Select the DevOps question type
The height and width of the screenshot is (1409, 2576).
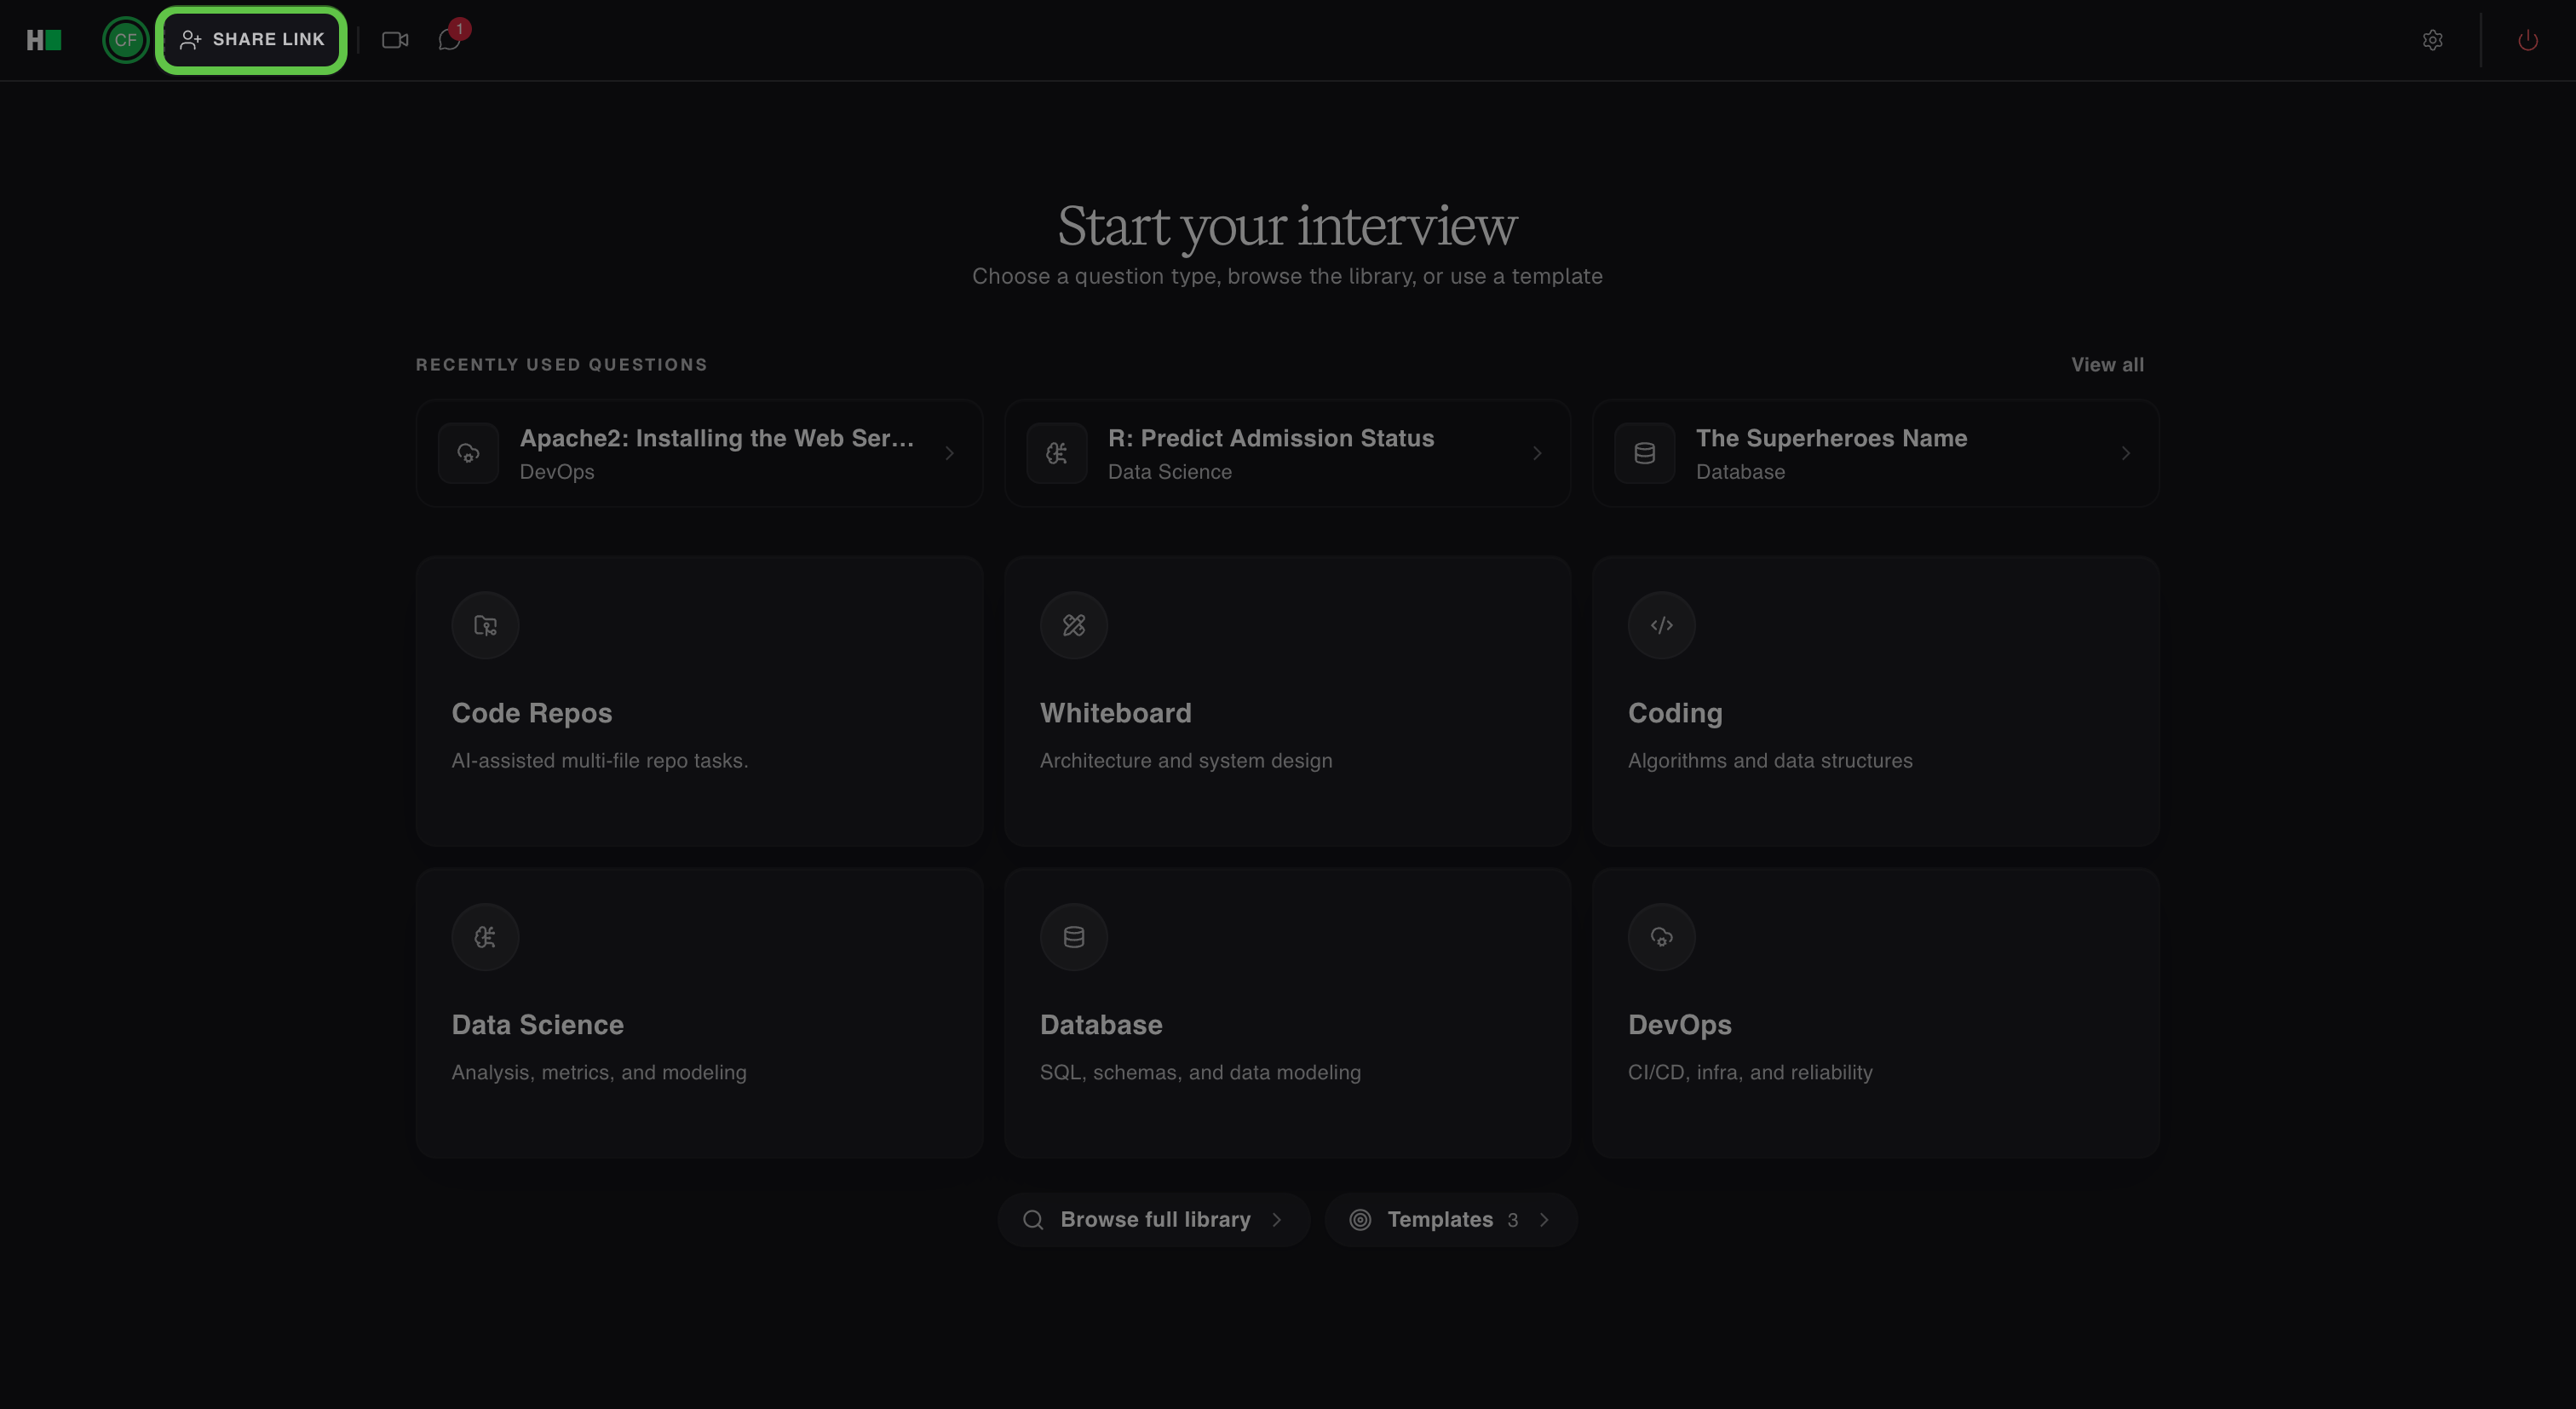(x=1875, y=1013)
